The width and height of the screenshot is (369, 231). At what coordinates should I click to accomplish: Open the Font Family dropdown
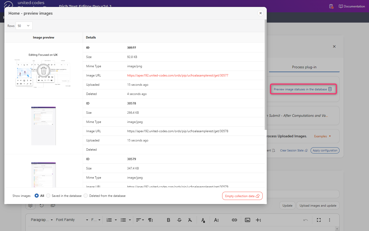(x=72, y=220)
